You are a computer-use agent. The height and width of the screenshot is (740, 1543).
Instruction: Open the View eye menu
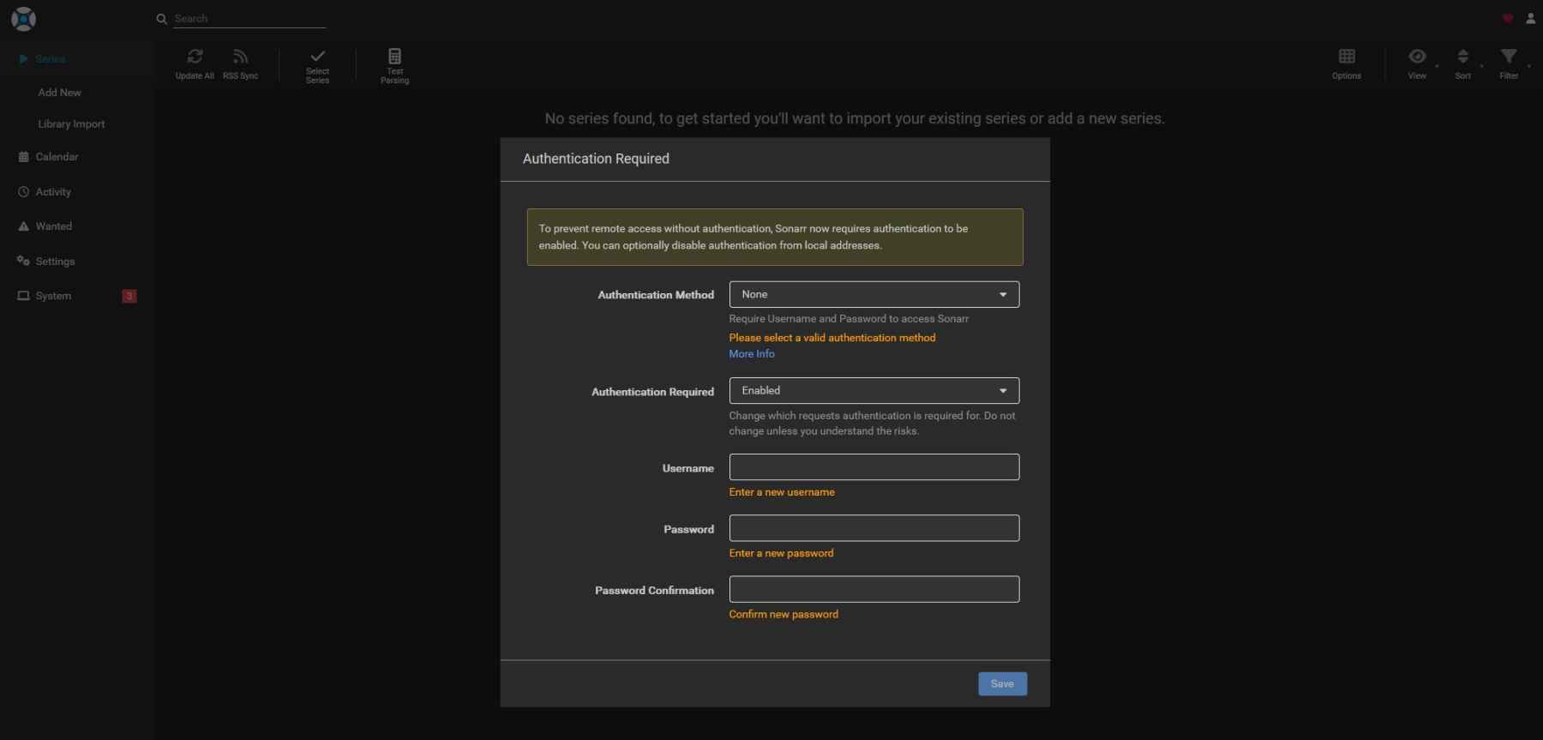click(x=1417, y=57)
